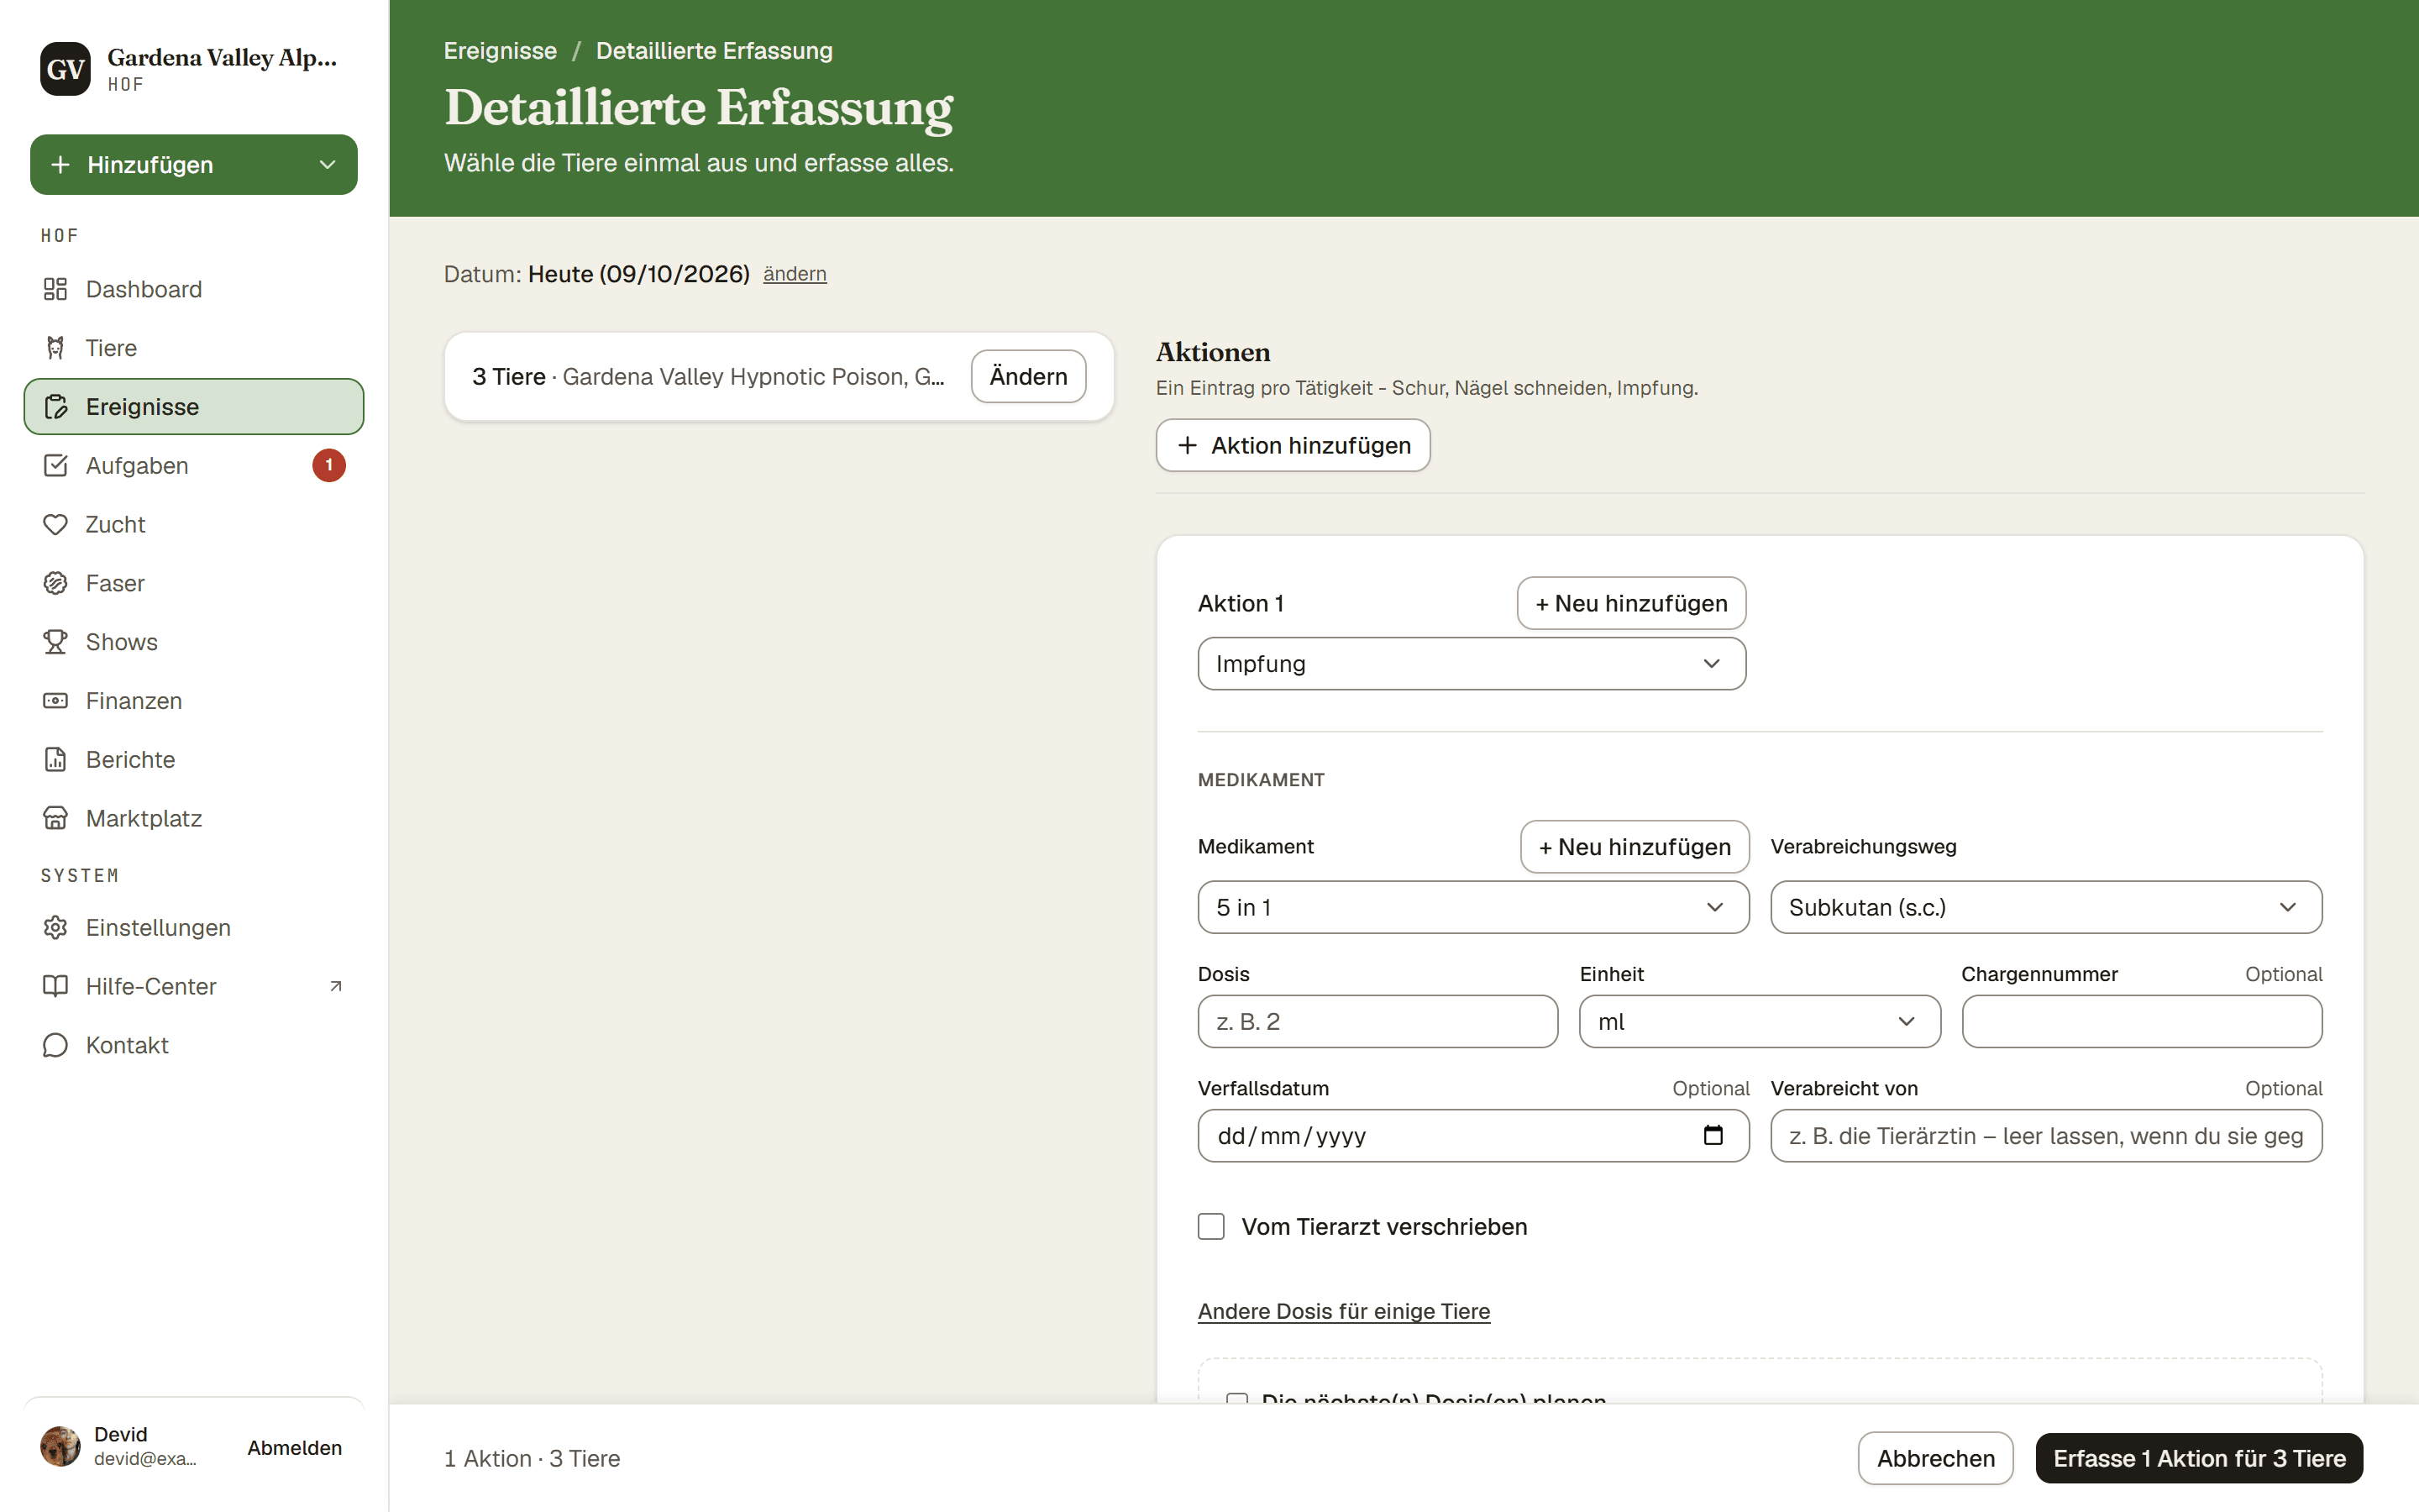This screenshot has width=2419, height=1512.
Task: Open the Impfung action type dropdown
Action: (x=1472, y=664)
